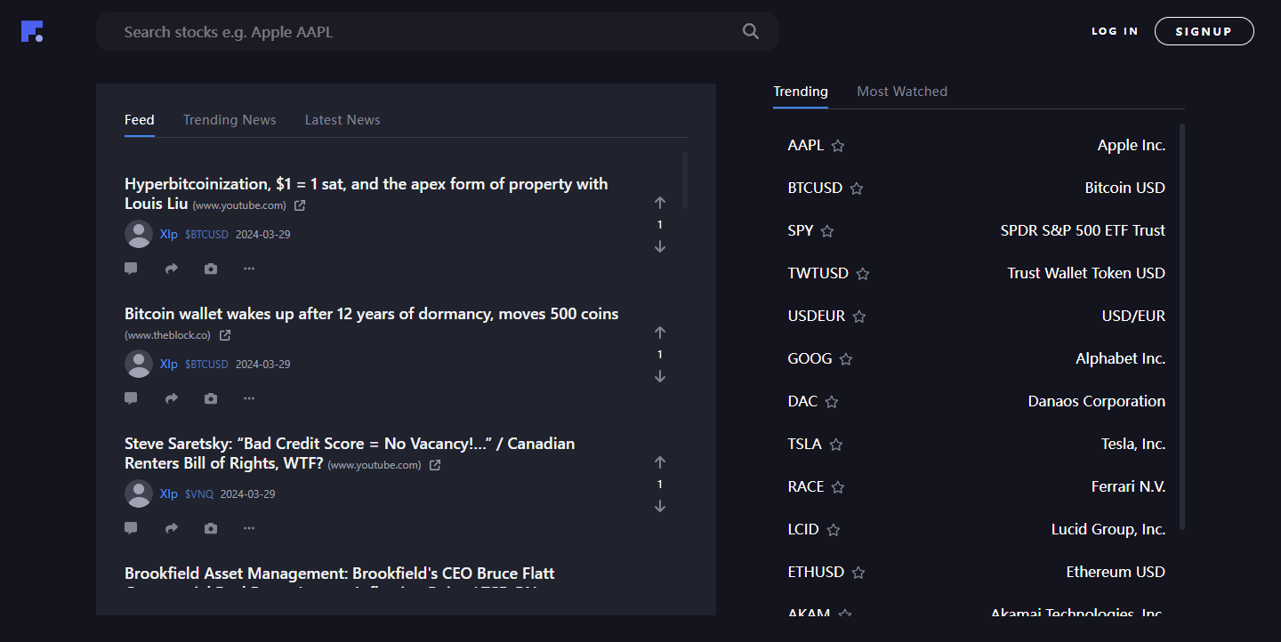Downvote the Hyperbitcoinization post

point(660,246)
